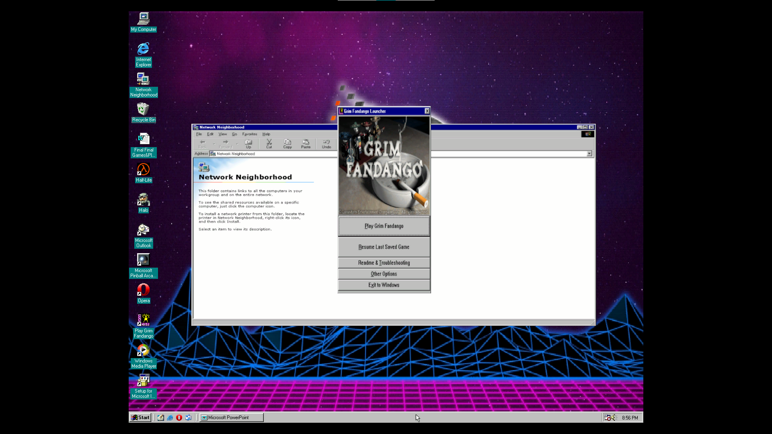Click Play Grim Fandango launcher button
The width and height of the screenshot is (772, 434).
click(384, 226)
